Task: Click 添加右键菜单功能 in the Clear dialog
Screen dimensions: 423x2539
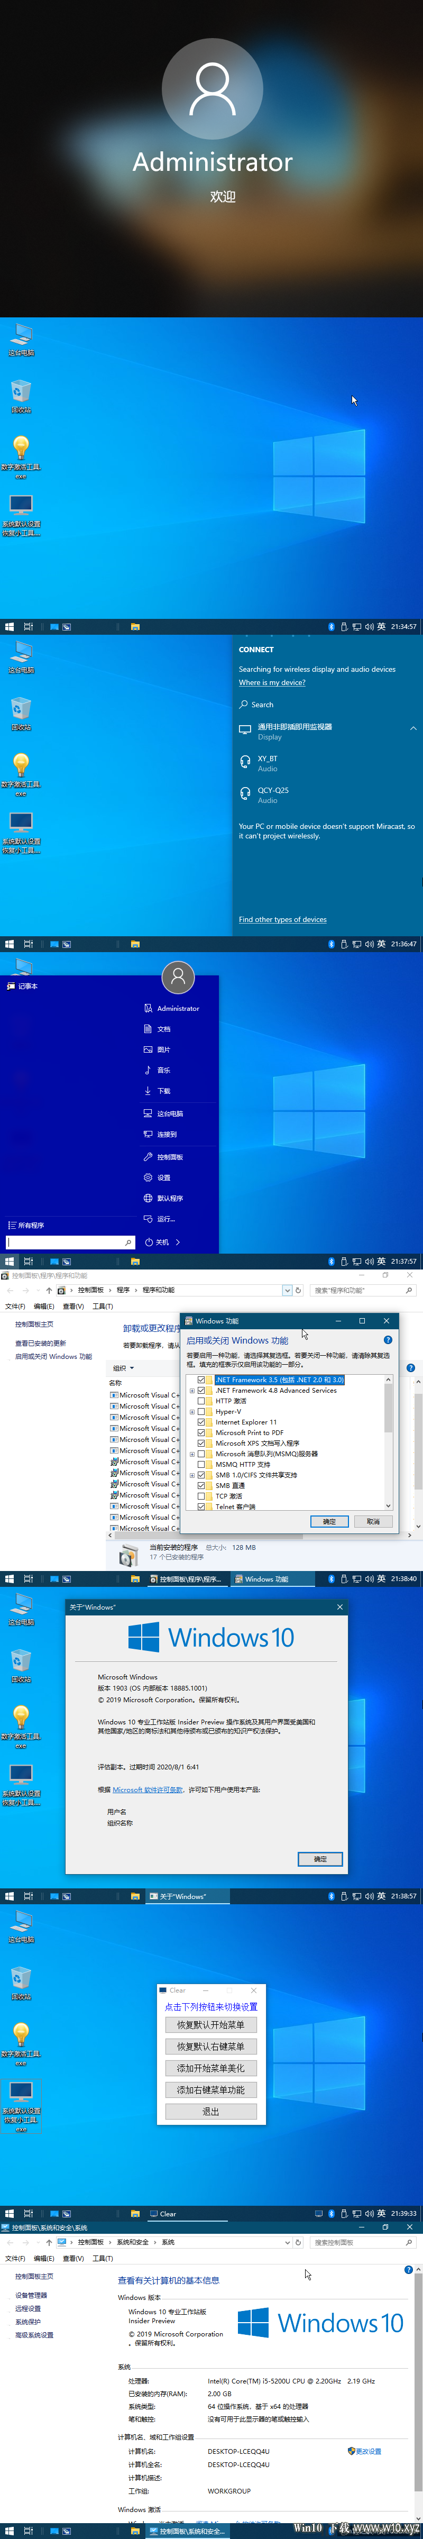Action: point(211,2089)
